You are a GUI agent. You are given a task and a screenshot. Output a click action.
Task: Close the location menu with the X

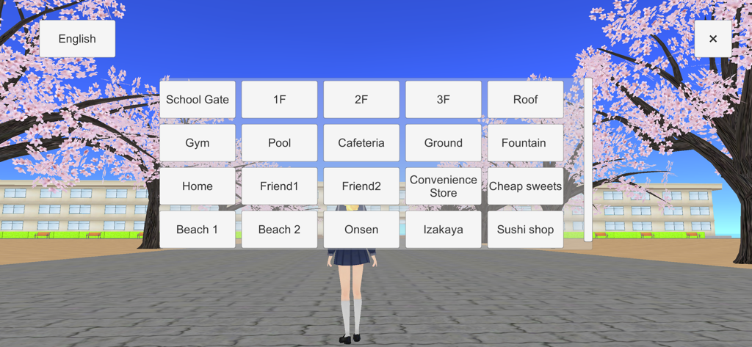712,39
